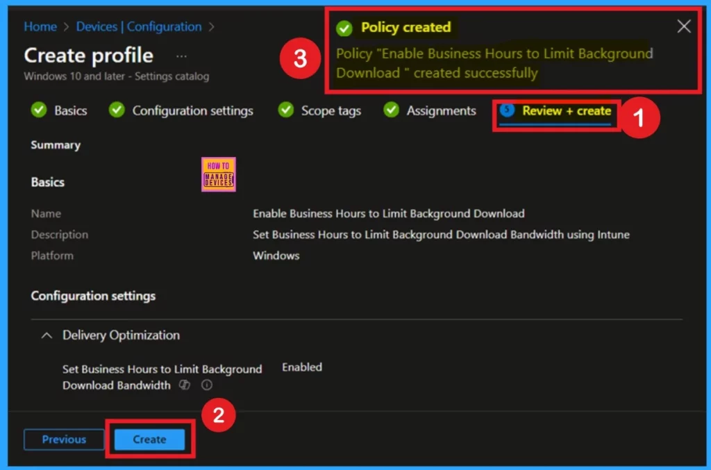This screenshot has width=711, height=470.
Task: Open the ellipsis menu beside Create profile
Action: [x=181, y=56]
